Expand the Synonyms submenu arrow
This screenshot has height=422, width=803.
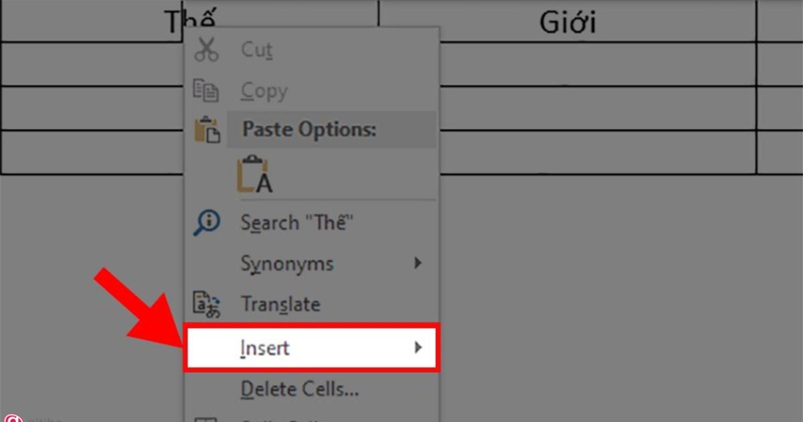coord(418,263)
